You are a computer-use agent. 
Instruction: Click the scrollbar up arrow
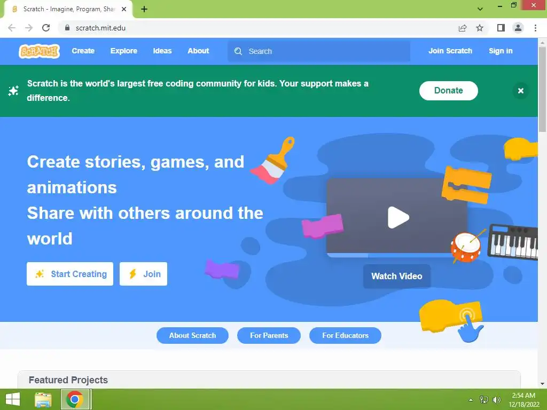[542, 43]
